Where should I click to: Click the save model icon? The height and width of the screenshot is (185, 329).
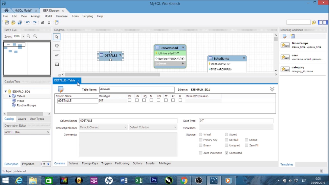[20, 22]
